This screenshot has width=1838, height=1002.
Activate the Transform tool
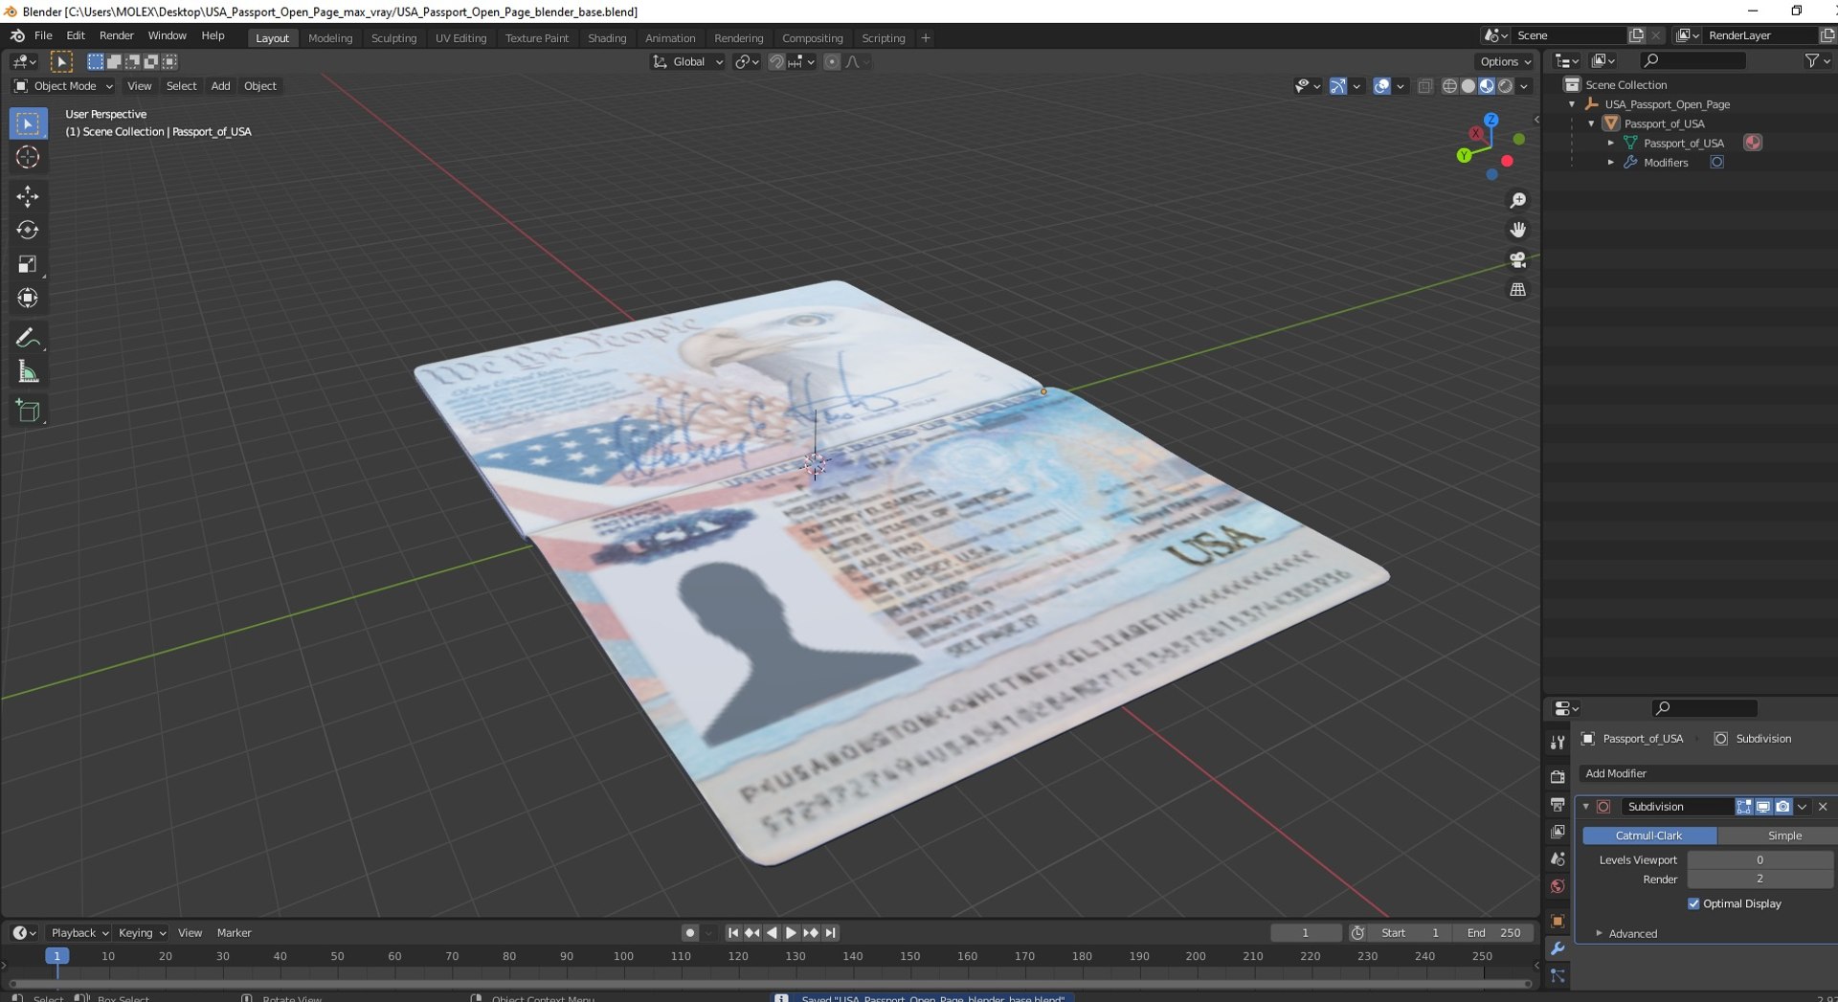[28, 298]
